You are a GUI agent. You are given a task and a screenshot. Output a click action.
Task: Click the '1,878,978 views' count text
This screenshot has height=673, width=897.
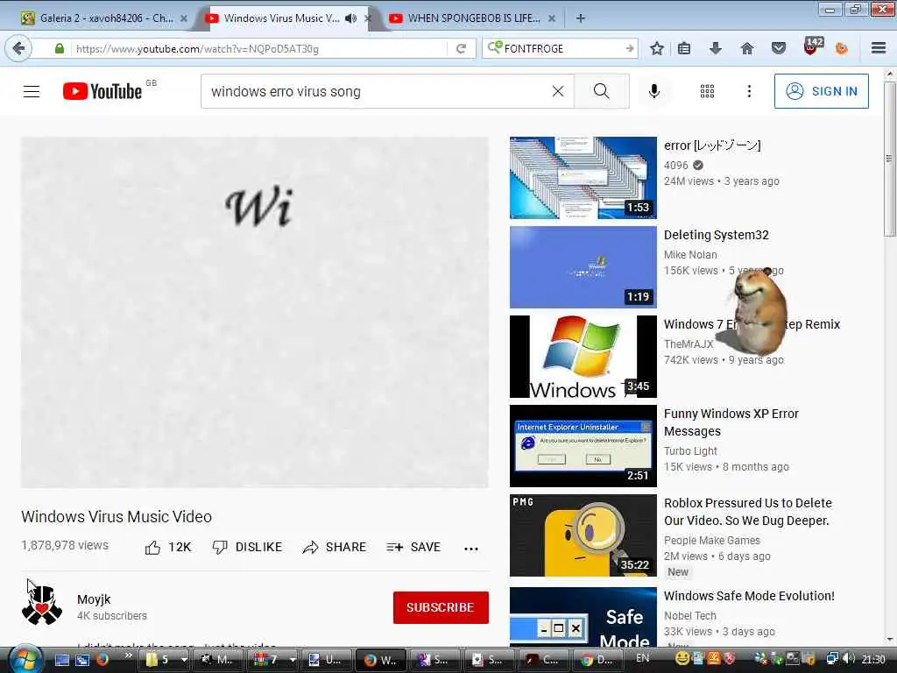pos(65,545)
